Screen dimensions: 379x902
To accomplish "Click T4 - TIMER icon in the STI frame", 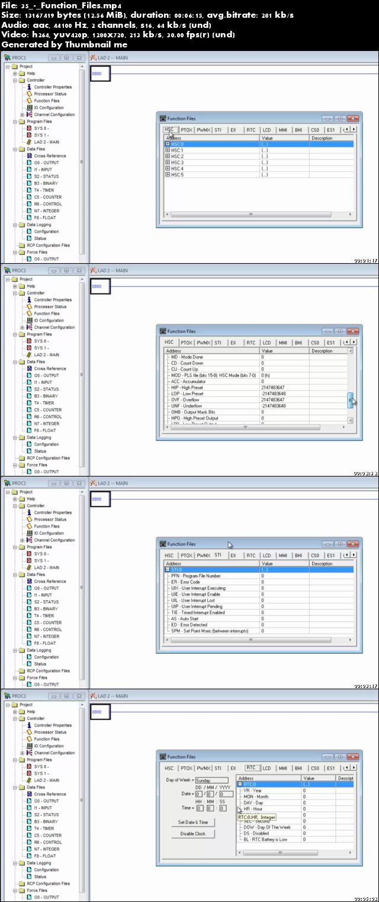I will (30, 616).
